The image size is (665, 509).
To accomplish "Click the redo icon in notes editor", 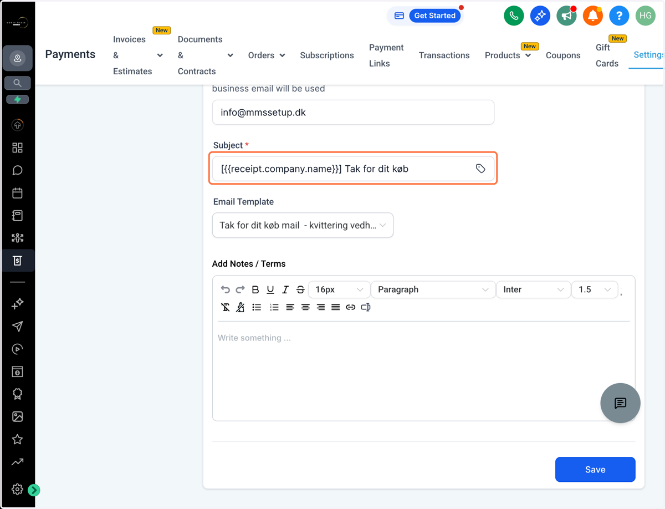I will click(x=240, y=289).
